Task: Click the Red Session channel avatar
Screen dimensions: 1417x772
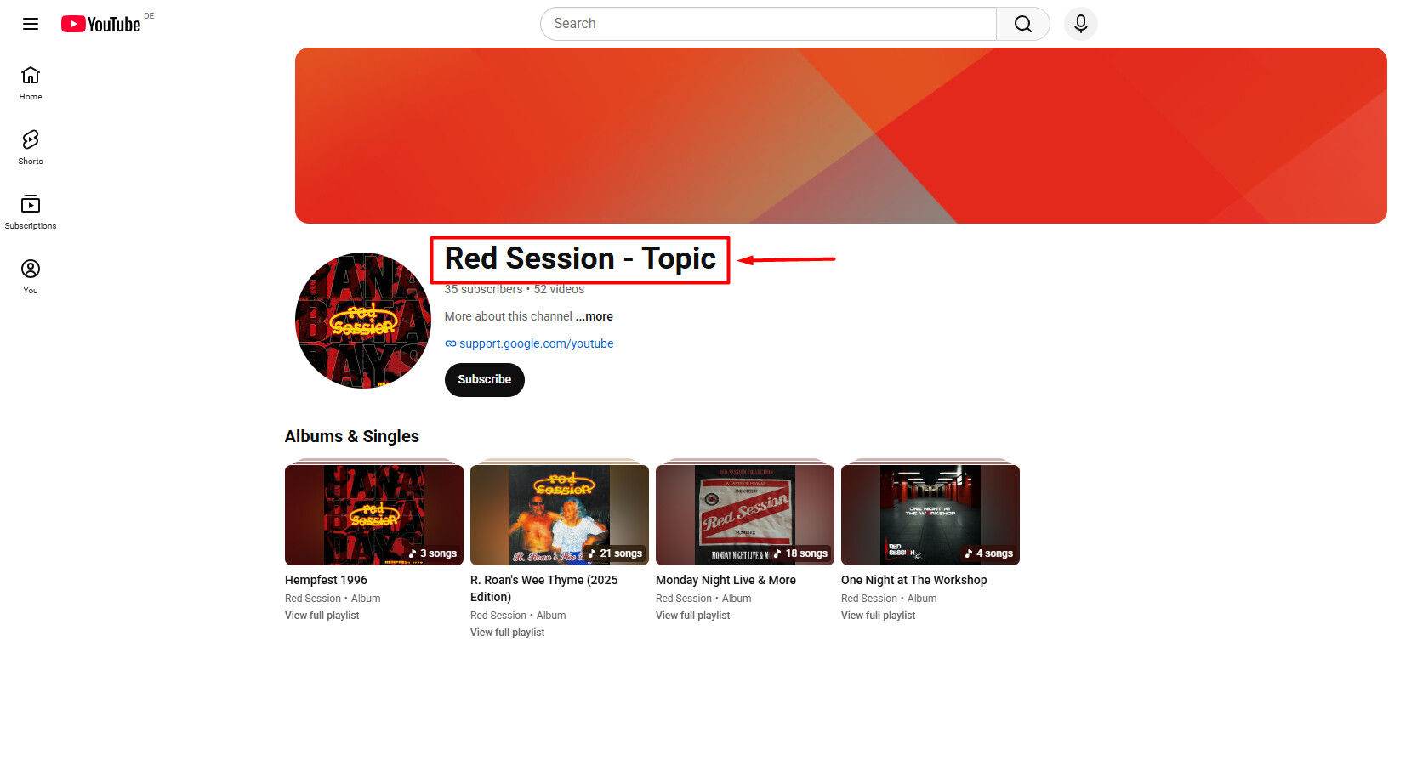Action: (363, 321)
